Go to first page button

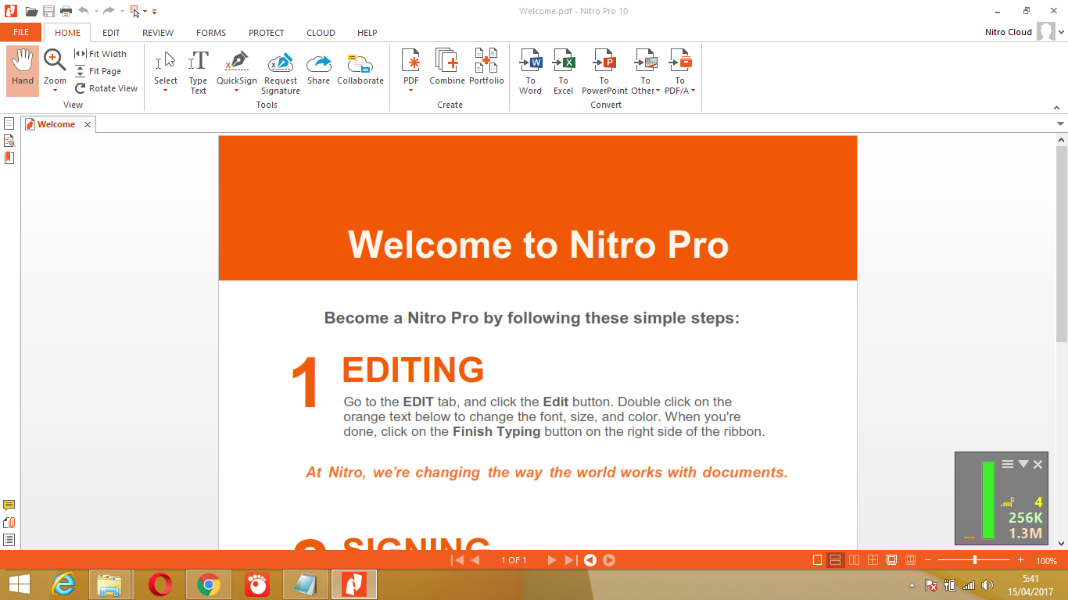click(x=457, y=560)
